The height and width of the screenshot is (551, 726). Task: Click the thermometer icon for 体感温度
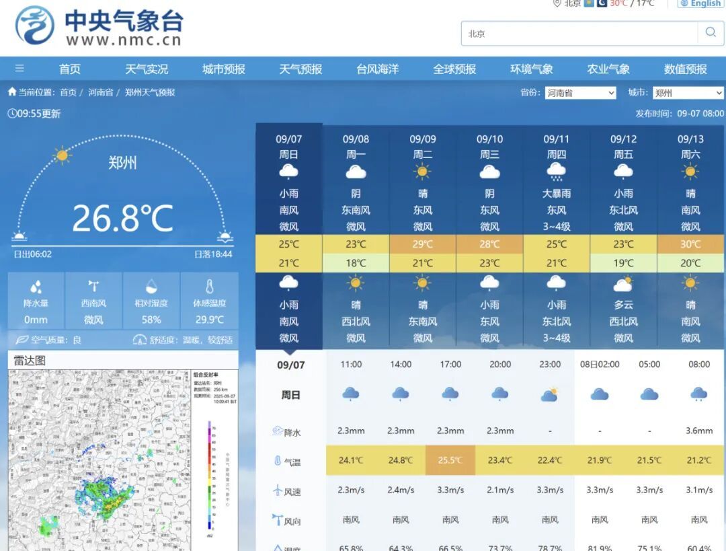[x=208, y=285]
